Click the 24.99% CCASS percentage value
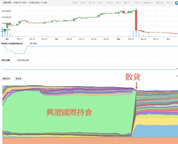Viewport: 178px width, 144px height. pyautogui.click(x=33, y=44)
